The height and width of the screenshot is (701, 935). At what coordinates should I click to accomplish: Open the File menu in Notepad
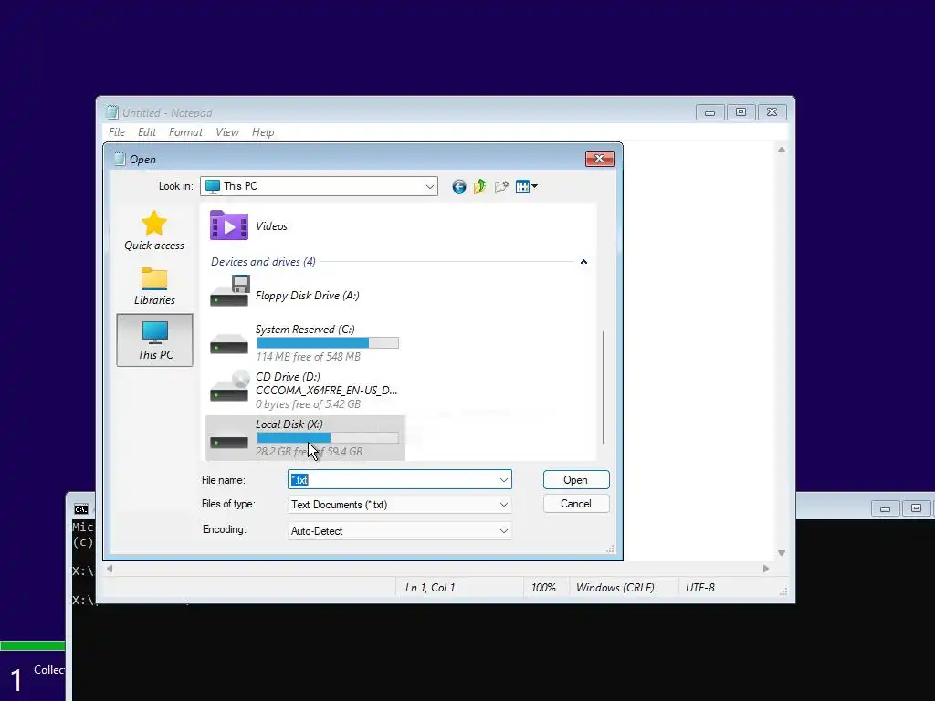tap(117, 132)
